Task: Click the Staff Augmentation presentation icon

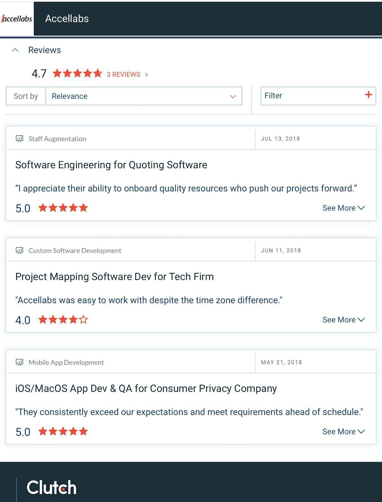Action: tap(19, 139)
